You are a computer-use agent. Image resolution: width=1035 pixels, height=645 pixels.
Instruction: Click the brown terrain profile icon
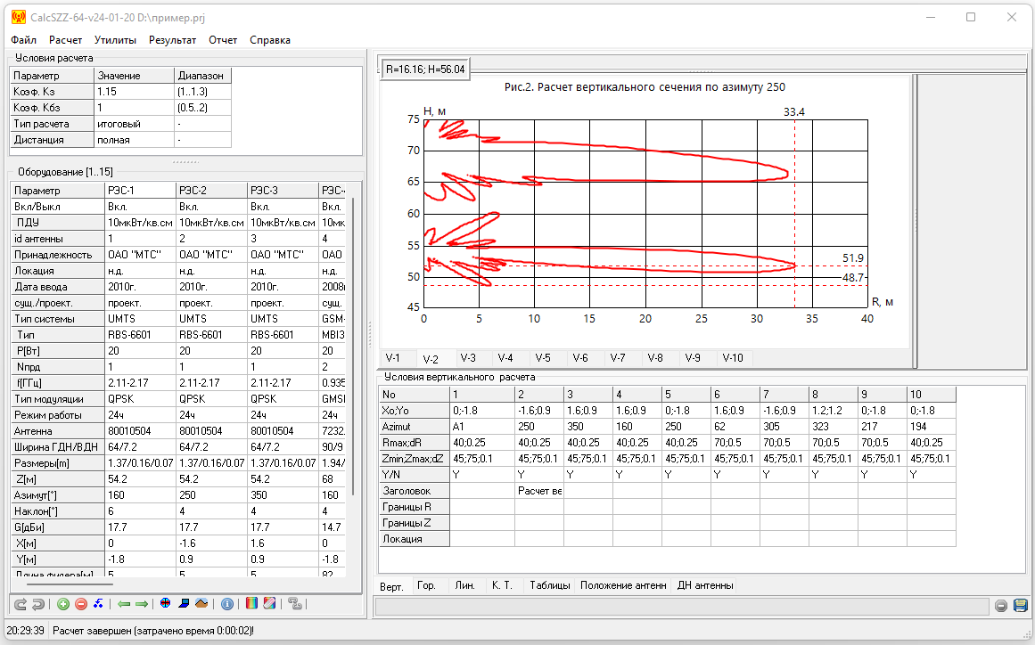pyautogui.click(x=201, y=604)
